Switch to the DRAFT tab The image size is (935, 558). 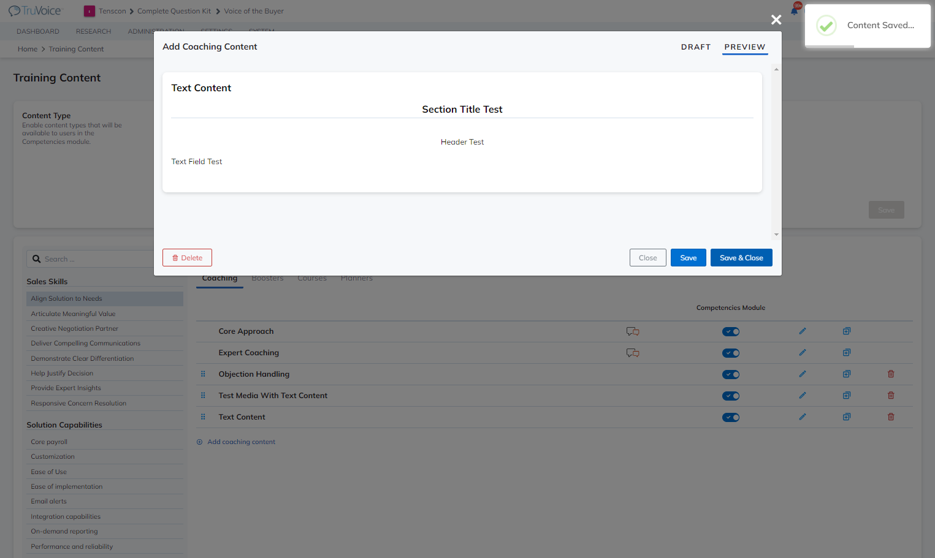click(x=696, y=47)
